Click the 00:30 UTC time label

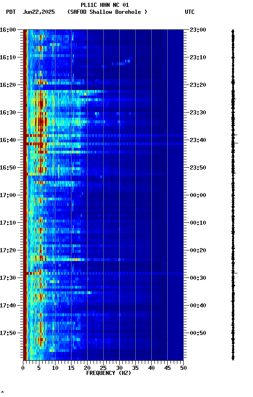pos(198,278)
